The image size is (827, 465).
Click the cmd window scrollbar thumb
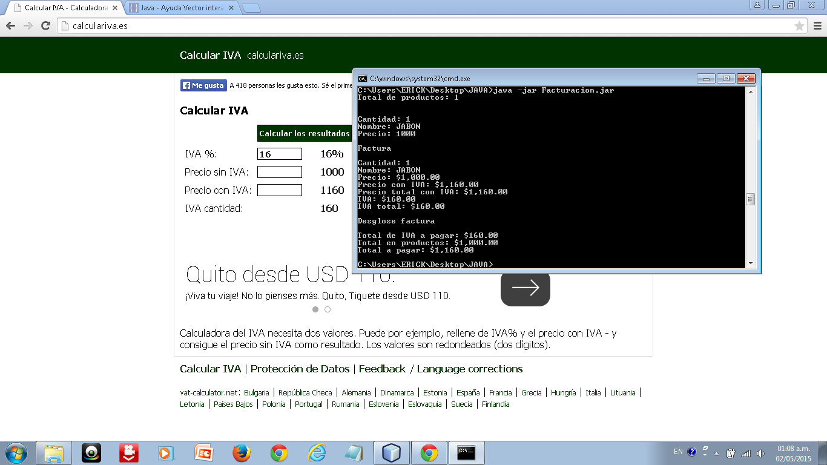point(751,199)
